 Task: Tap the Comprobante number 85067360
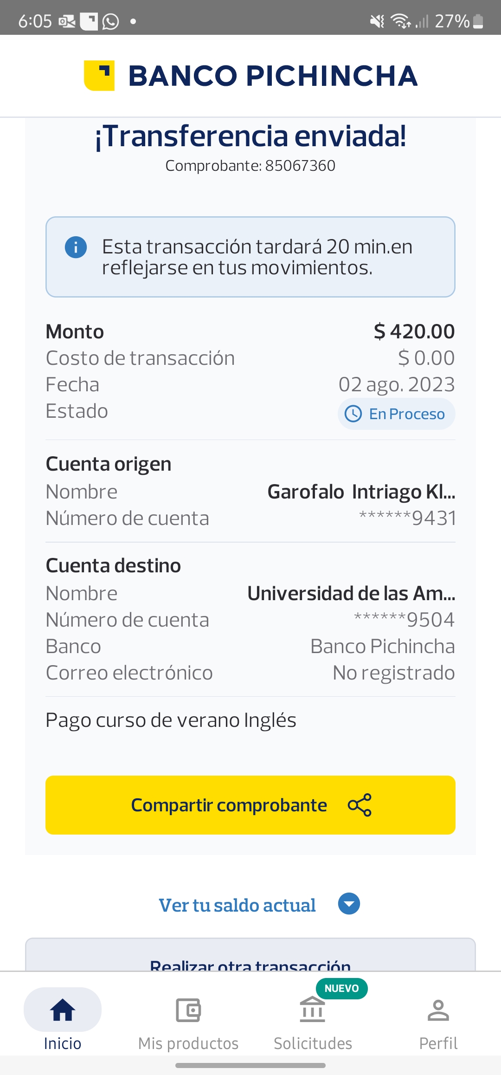(x=300, y=166)
